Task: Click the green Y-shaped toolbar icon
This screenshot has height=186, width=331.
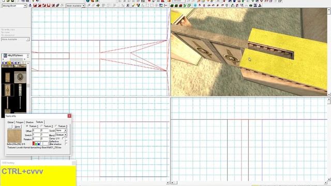Action: click(185, 6)
